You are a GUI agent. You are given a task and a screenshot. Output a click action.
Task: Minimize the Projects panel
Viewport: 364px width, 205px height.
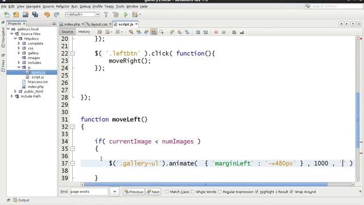[x=54, y=23]
